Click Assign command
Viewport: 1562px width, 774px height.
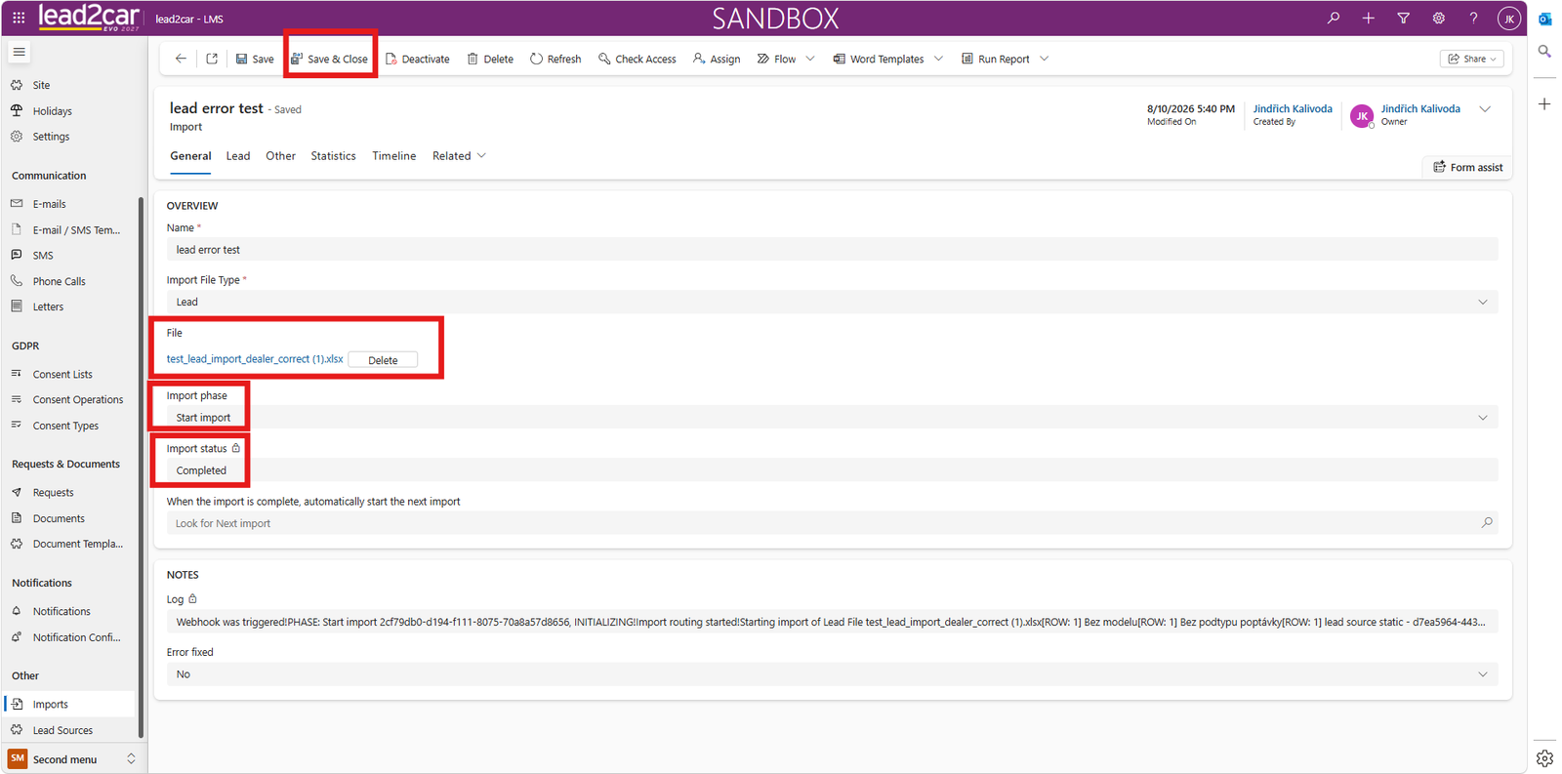point(717,59)
